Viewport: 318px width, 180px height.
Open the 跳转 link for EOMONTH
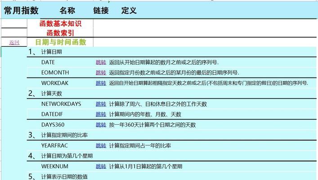pyautogui.click(x=101, y=72)
